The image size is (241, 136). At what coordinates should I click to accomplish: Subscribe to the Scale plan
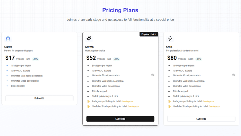[x=201, y=119]
